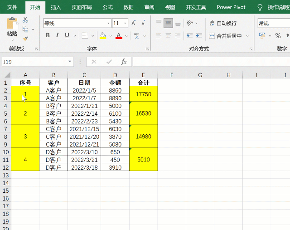Click the Increase Font Size icon
290x230 pixels.
(x=134, y=23)
